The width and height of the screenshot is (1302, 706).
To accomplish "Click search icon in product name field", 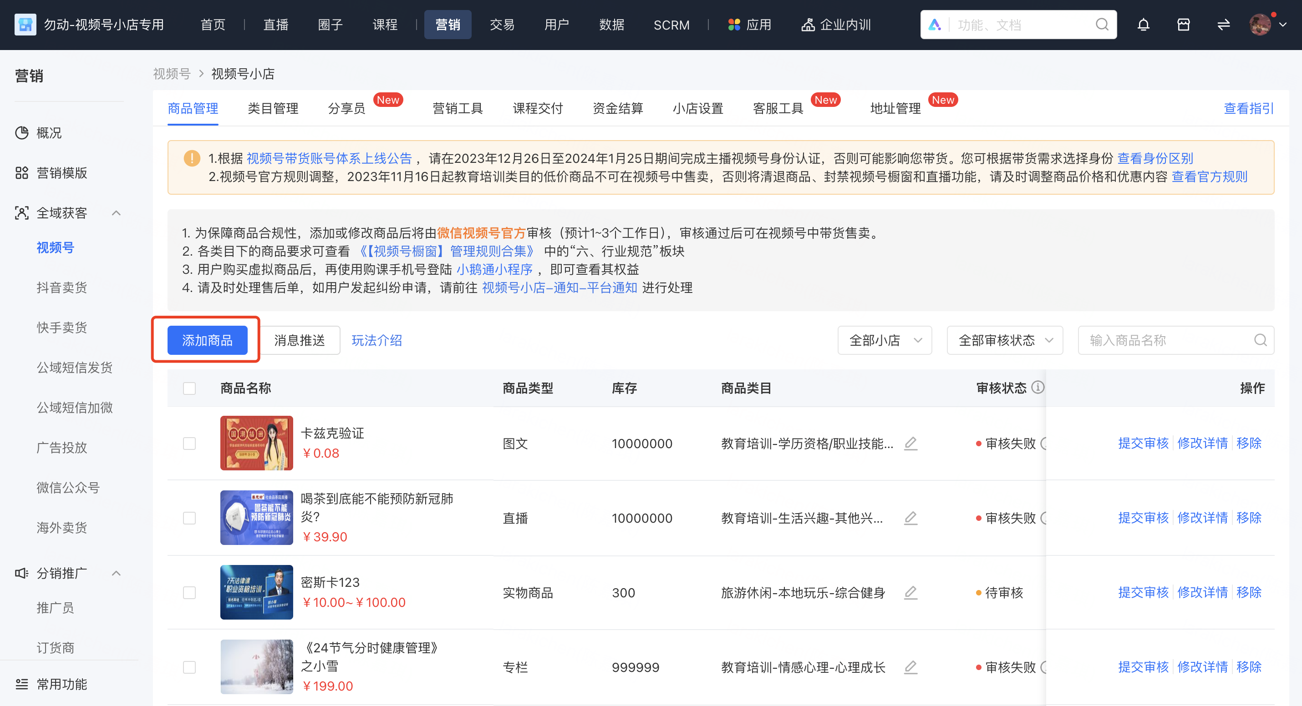I will tap(1260, 340).
